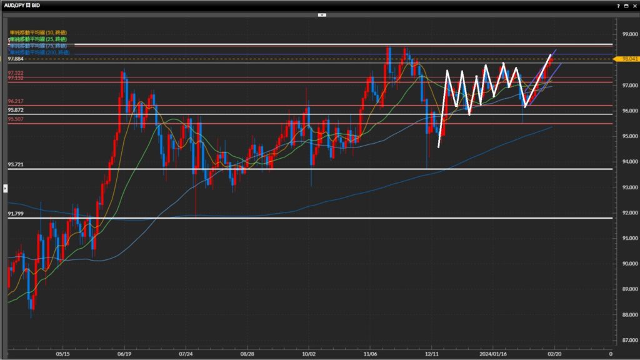This screenshot has height=360, width=640.
Task: Select the 10-period moving average label
Action: [38, 32]
